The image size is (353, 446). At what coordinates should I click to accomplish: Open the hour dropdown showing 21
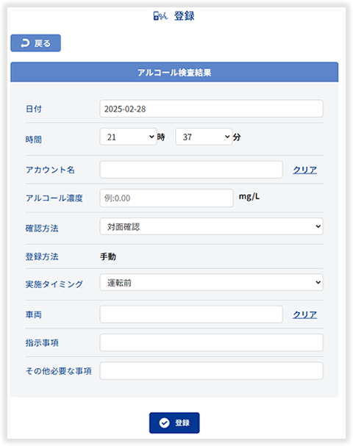pos(128,137)
